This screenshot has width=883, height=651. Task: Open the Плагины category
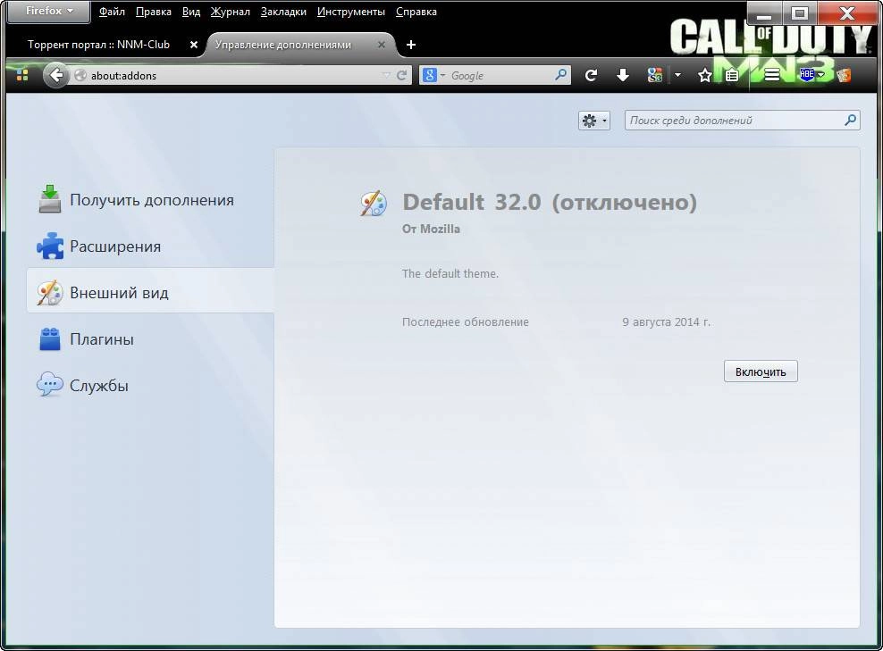tap(151, 339)
